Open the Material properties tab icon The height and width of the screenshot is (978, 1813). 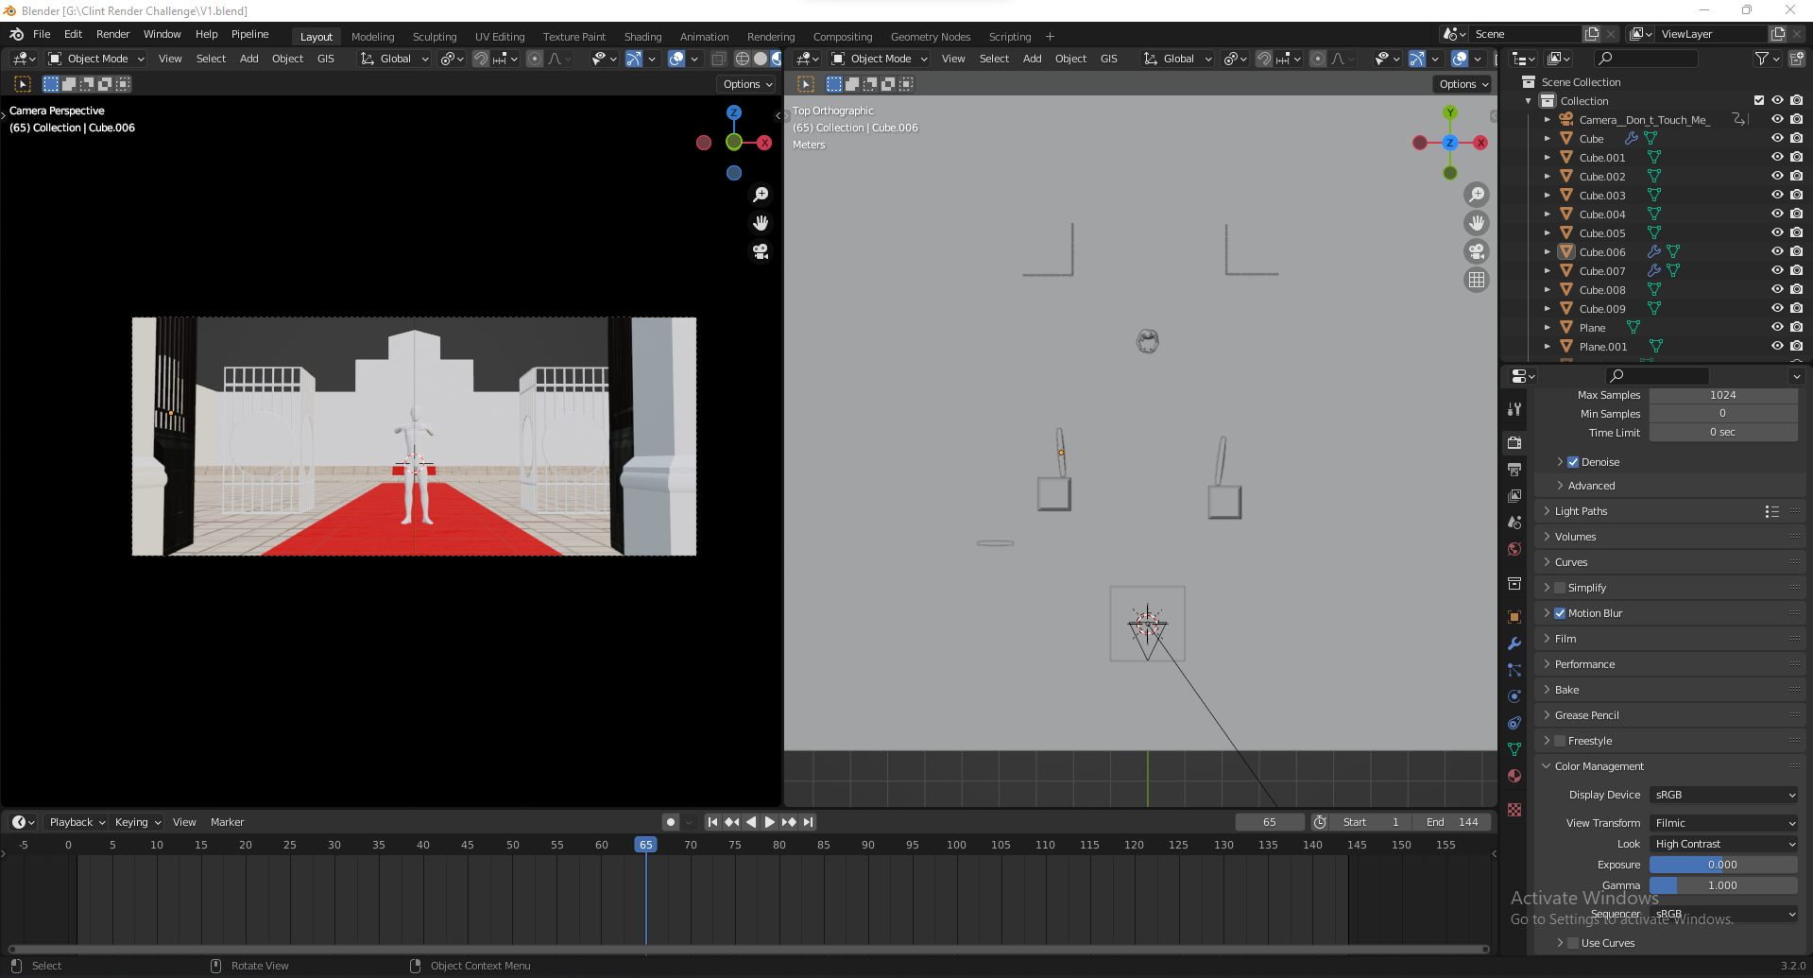tap(1514, 776)
